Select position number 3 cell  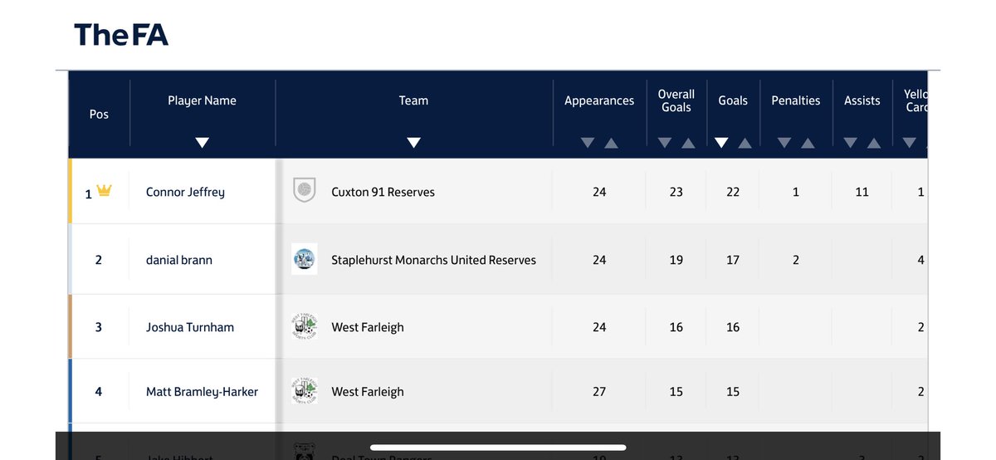pos(99,327)
